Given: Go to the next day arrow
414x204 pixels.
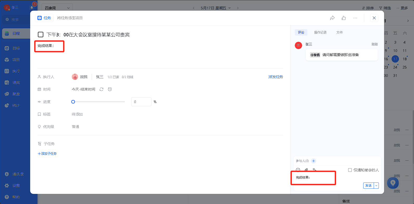Looking at the screenshot, I should [238, 8].
